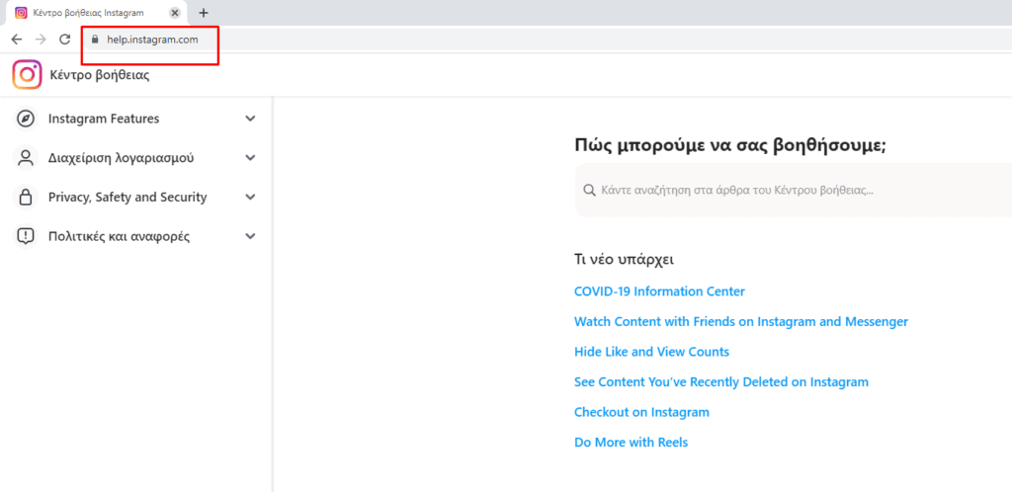This screenshot has width=1012, height=492.
Task: Click the padlock icon beside Privacy, Safety and Security
Action: pos(26,198)
